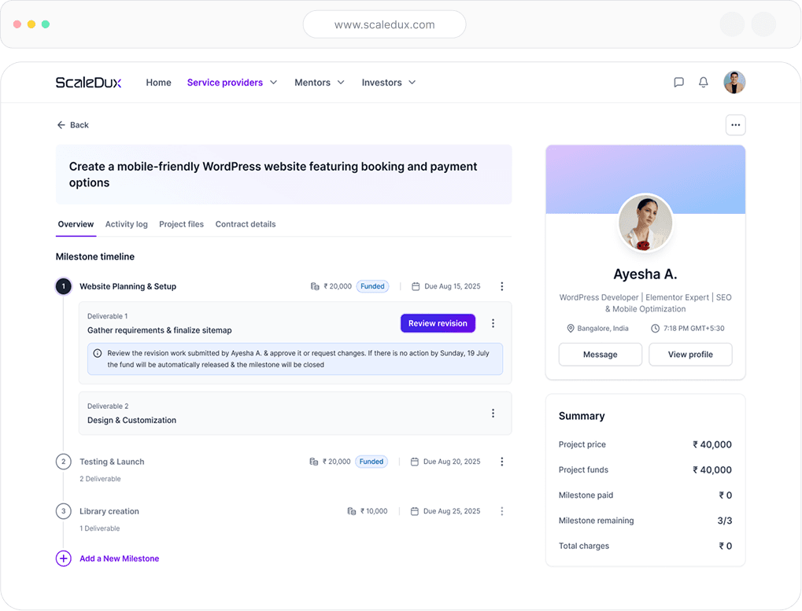Viewport: 802px width, 611px height.
Task: Click the Funded badge on Website Planning
Action: pyautogui.click(x=372, y=286)
